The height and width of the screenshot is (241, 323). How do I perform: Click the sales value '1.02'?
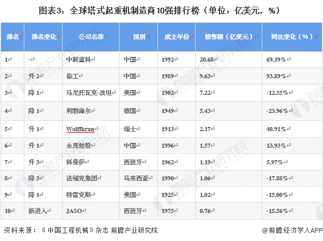(x=205, y=195)
